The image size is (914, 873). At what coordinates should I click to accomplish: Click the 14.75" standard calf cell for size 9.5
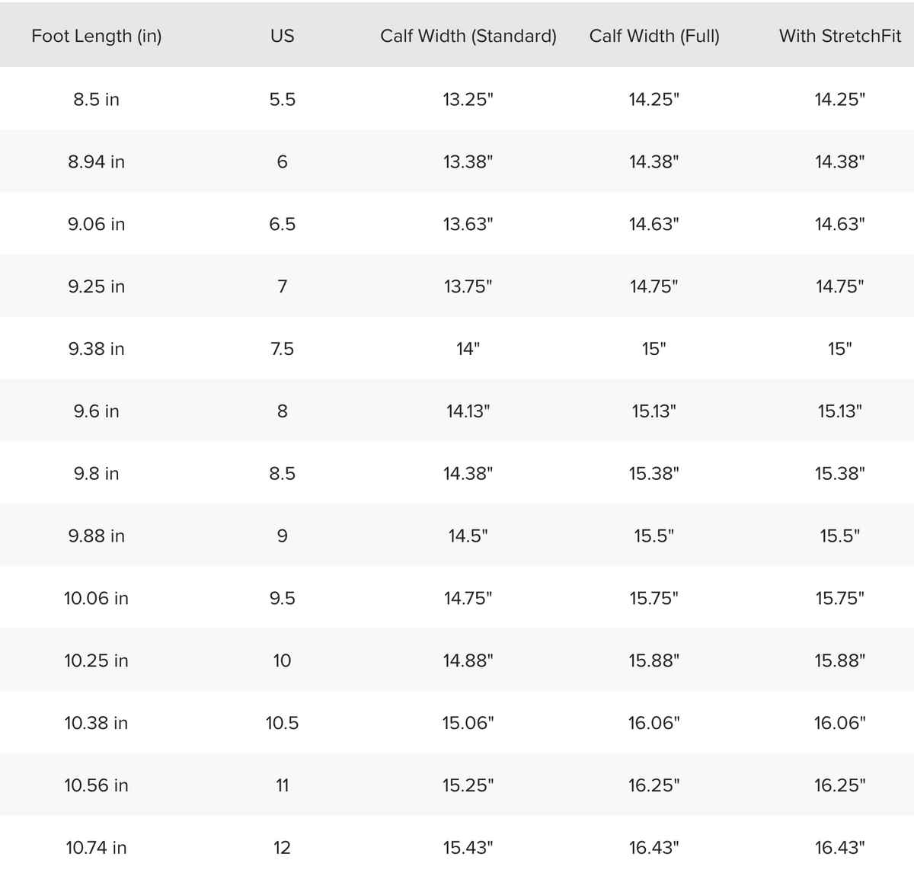[468, 598]
